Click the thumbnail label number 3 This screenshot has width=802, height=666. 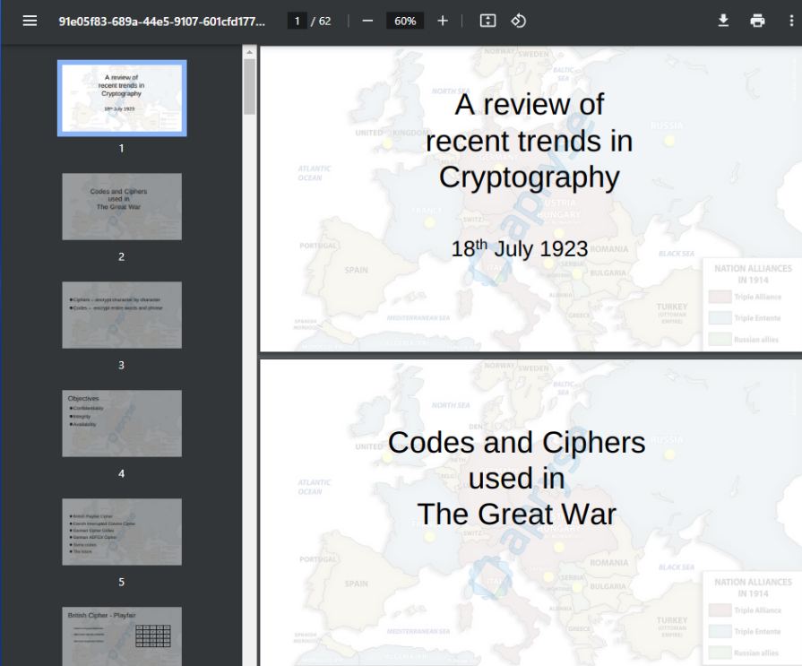121,365
